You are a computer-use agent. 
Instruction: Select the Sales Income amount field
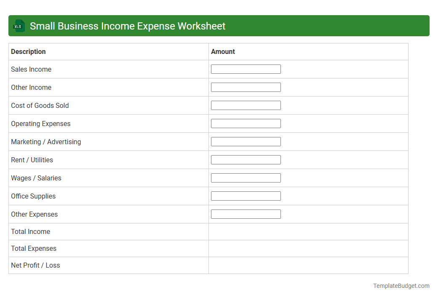pyautogui.click(x=246, y=69)
